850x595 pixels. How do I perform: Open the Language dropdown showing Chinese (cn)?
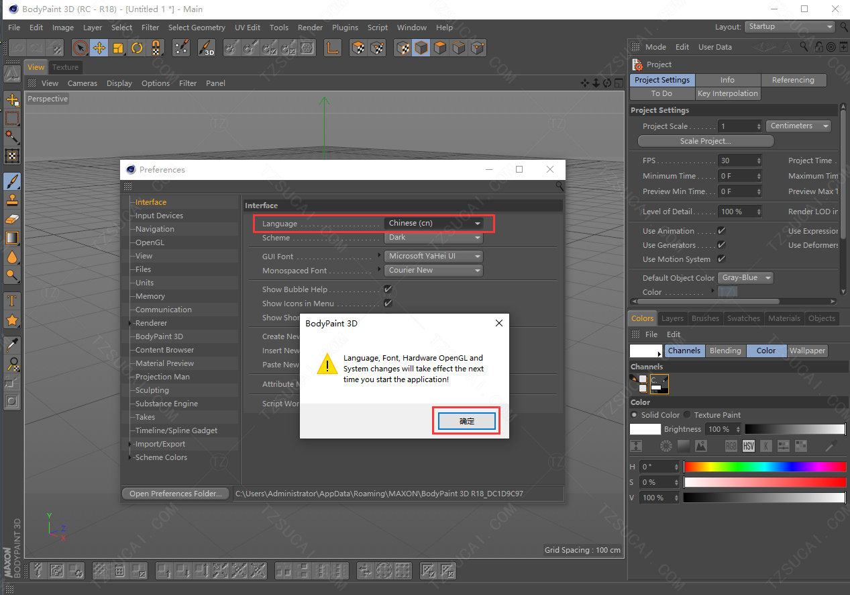(434, 224)
